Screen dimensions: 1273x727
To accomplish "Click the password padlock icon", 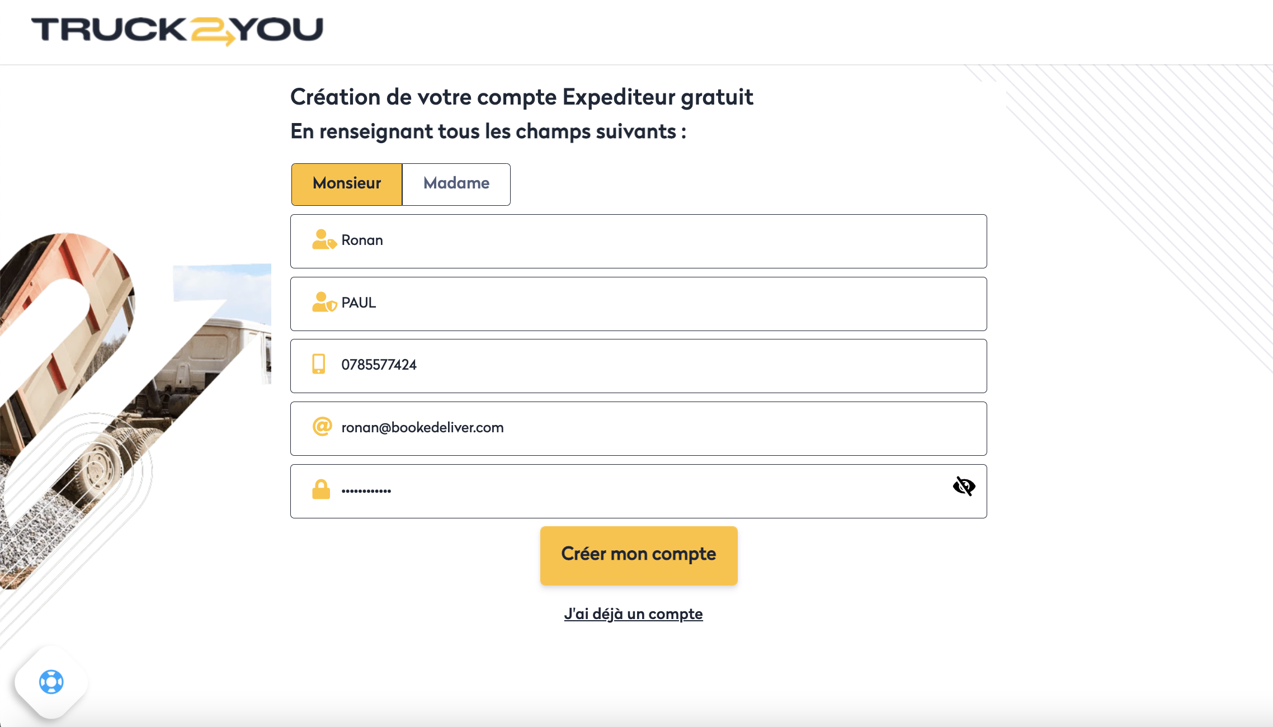I will coord(321,490).
